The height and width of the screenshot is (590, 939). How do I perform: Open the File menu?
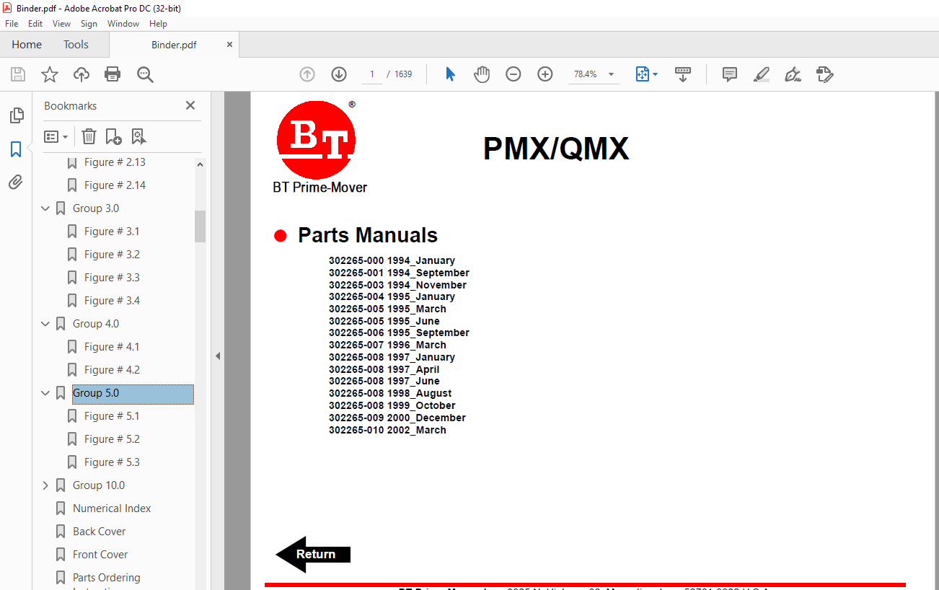pos(12,24)
